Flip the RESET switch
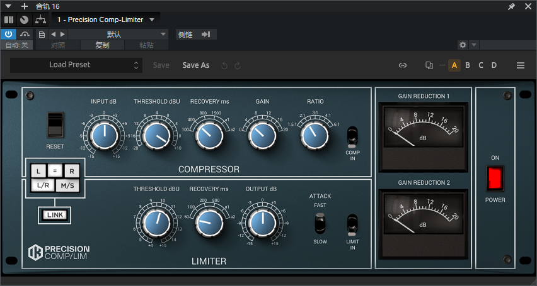This screenshot has height=286, width=537. [55, 124]
